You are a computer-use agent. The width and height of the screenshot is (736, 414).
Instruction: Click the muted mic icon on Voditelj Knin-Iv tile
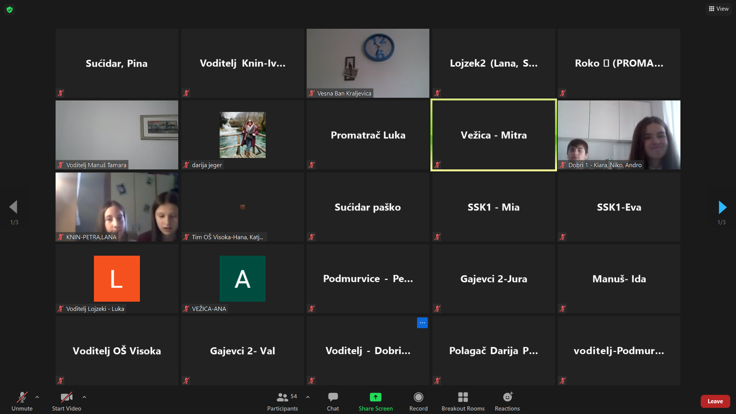click(186, 93)
